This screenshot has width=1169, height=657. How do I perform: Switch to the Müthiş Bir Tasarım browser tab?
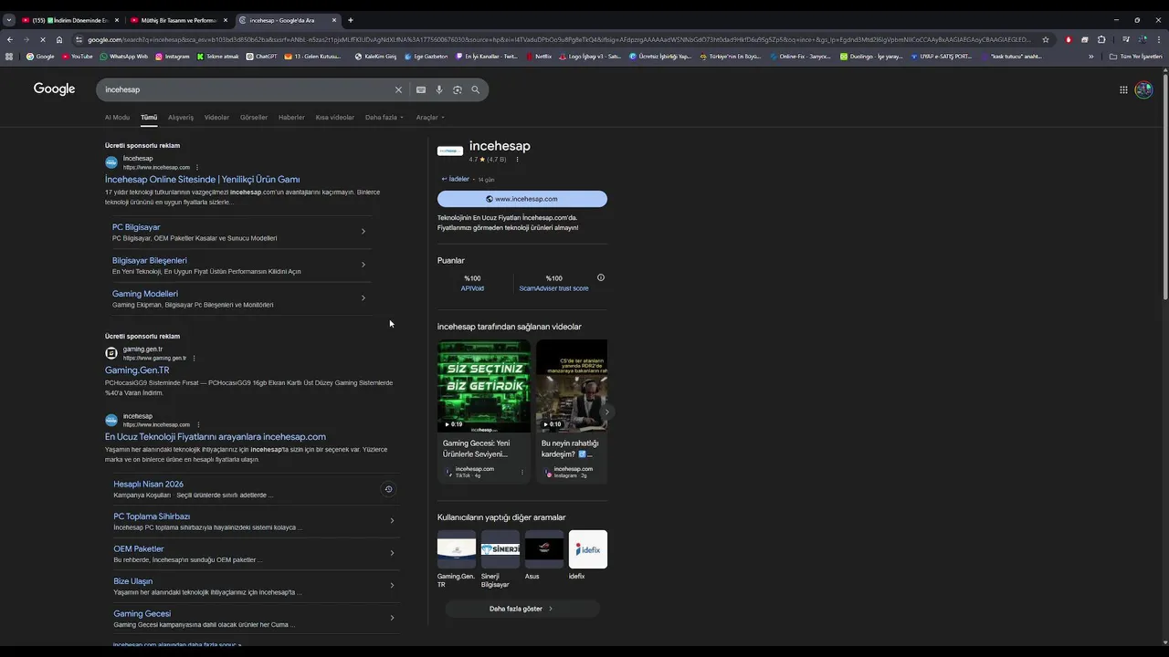(x=178, y=20)
